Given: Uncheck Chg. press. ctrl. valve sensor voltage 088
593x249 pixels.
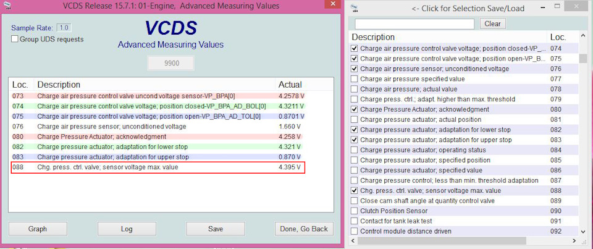Looking at the screenshot, I should click(354, 191).
